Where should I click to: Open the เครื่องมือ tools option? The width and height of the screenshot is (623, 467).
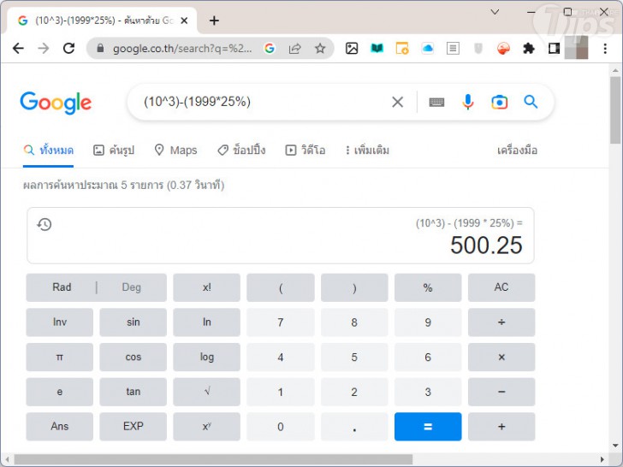pos(517,151)
